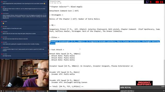
Task: Open the Format menu in Notepad
Action: coord(55,3)
